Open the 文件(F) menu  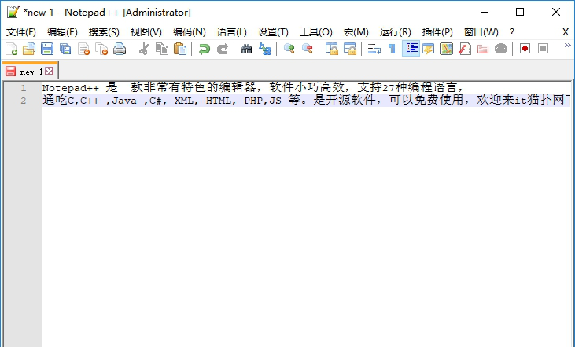pos(21,32)
